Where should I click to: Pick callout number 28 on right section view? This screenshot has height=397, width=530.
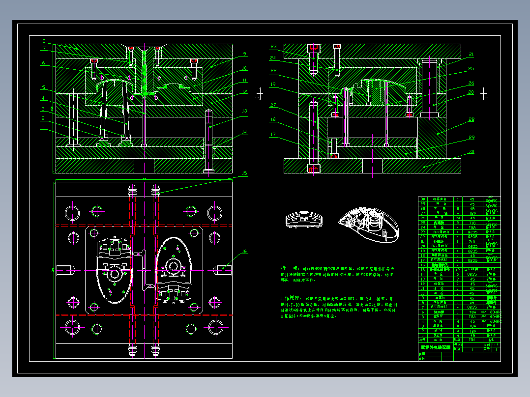click(x=471, y=119)
